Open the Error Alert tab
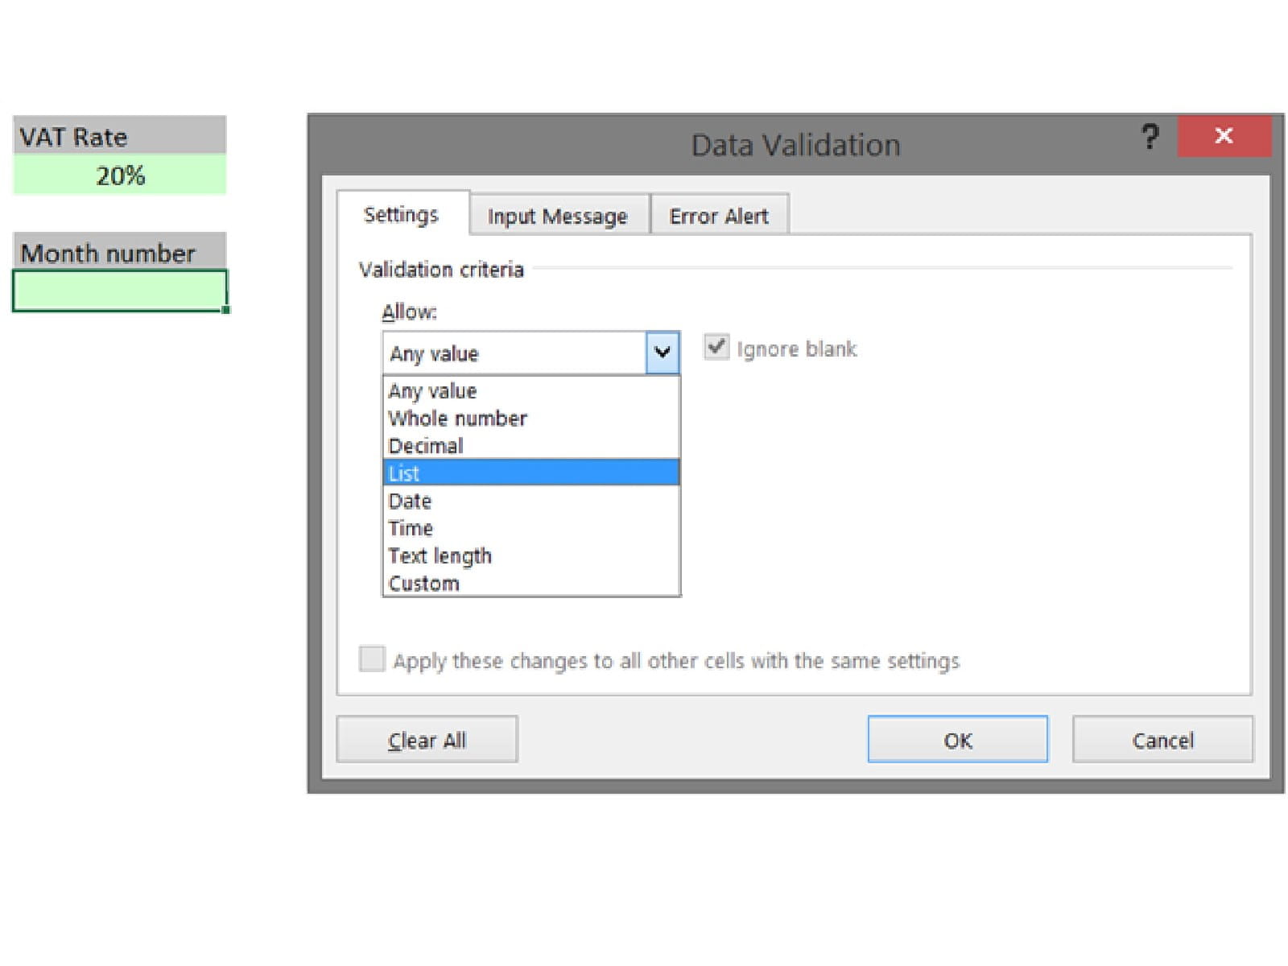 (x=719, y=216)
